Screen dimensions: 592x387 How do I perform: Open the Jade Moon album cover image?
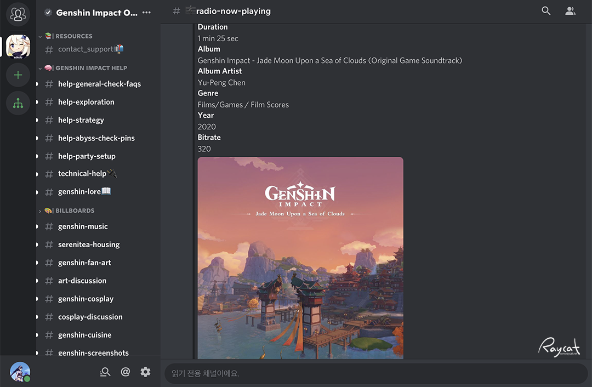point(300,258)
